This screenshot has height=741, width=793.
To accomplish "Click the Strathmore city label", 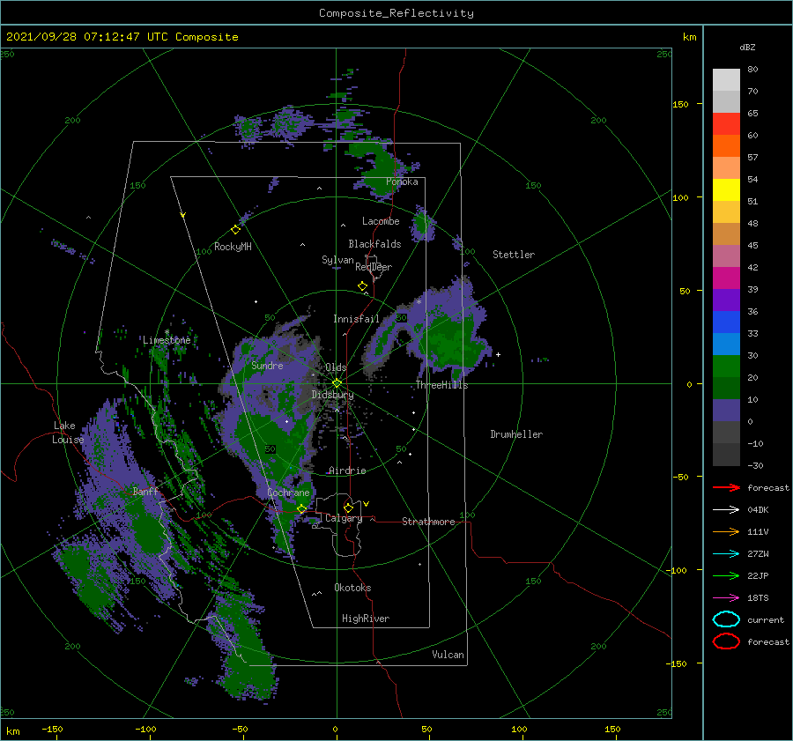I will [428, 522].
